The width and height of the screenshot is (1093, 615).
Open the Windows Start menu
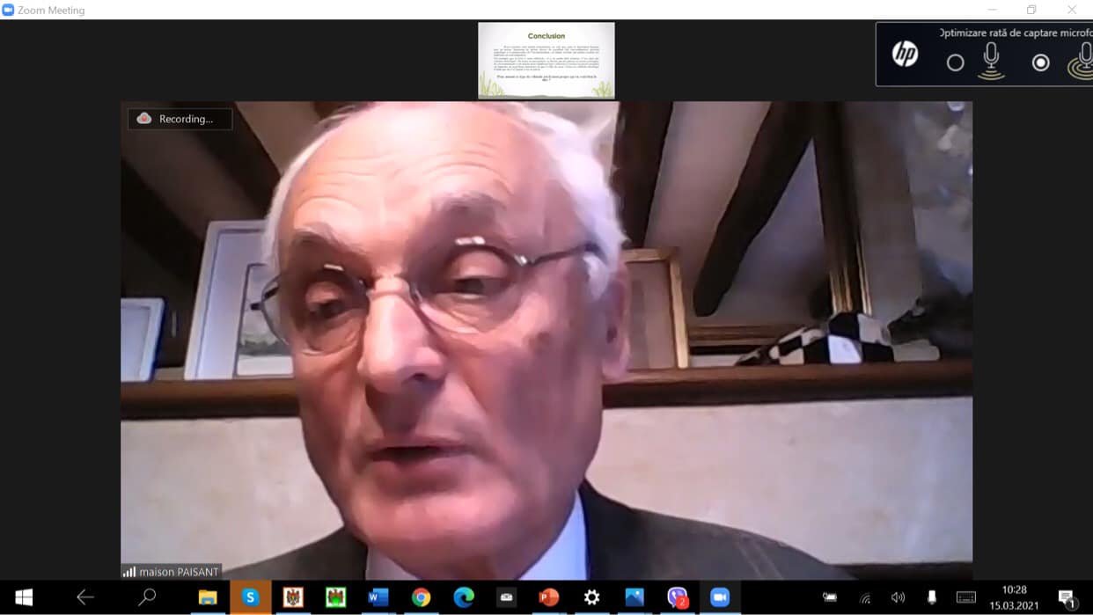[x=24, y=597]
